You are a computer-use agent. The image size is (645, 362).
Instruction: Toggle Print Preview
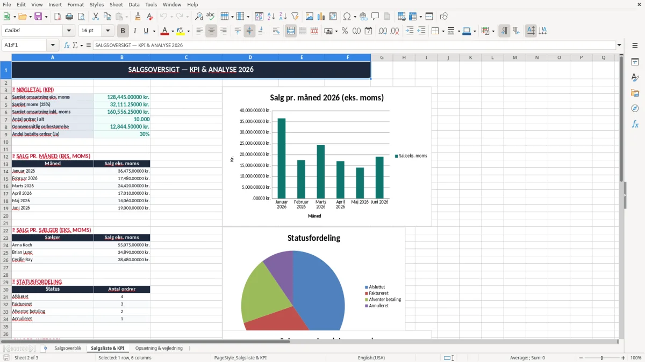coord(81,17)
